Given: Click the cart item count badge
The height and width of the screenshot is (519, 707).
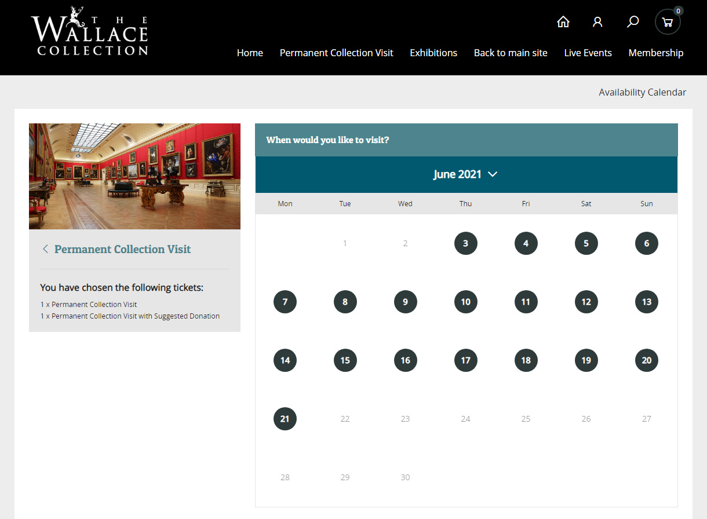Looking at the screenshot, I should [679, 10].
